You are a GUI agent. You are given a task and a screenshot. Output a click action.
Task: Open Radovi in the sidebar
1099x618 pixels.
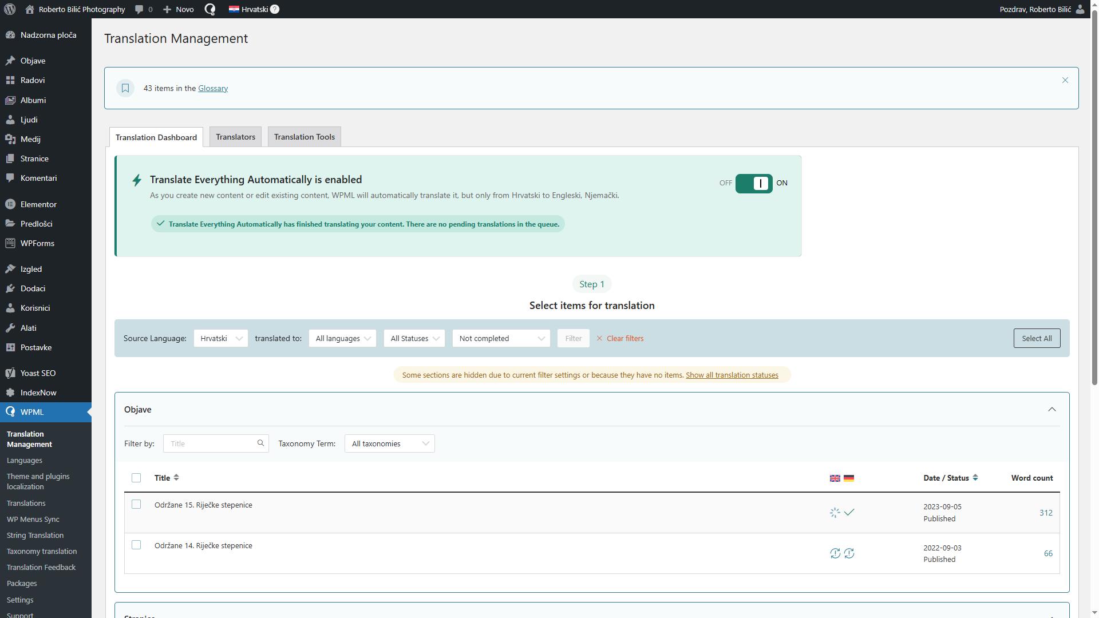(x=46, y=80)
